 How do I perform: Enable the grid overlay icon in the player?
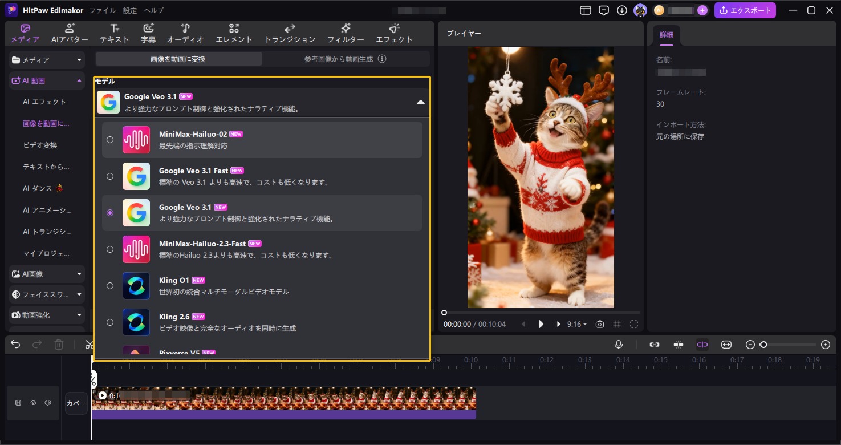(x=616, y=323)
